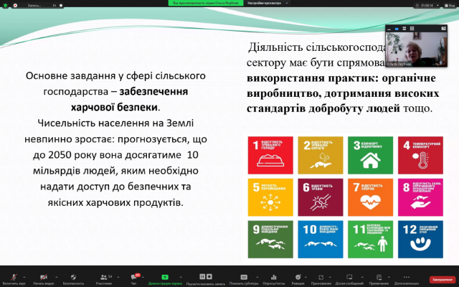Open the View Options dropdown at top
The image size is (459, 287).
(267, 3)
